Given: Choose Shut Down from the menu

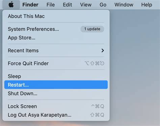Looking at the screenshot, I should point(56,94).
